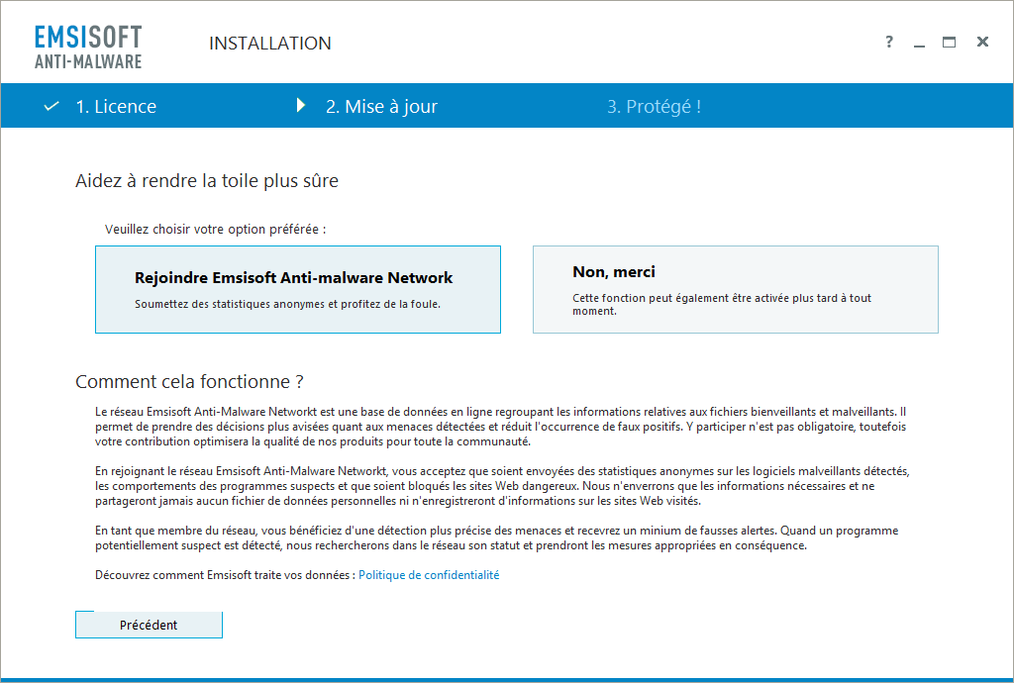Select the 2. Mise à jour step
1014x683 pixels.
click(381, 107)
